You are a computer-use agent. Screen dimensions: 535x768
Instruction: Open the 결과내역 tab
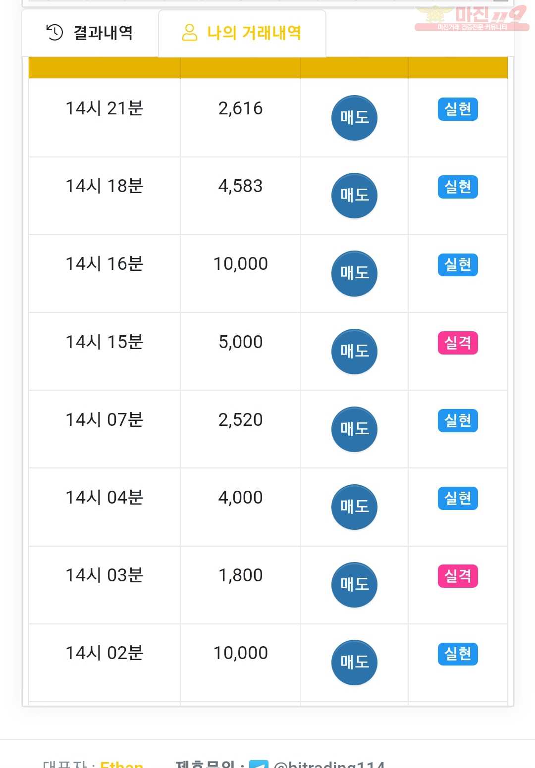coord(90,33)
